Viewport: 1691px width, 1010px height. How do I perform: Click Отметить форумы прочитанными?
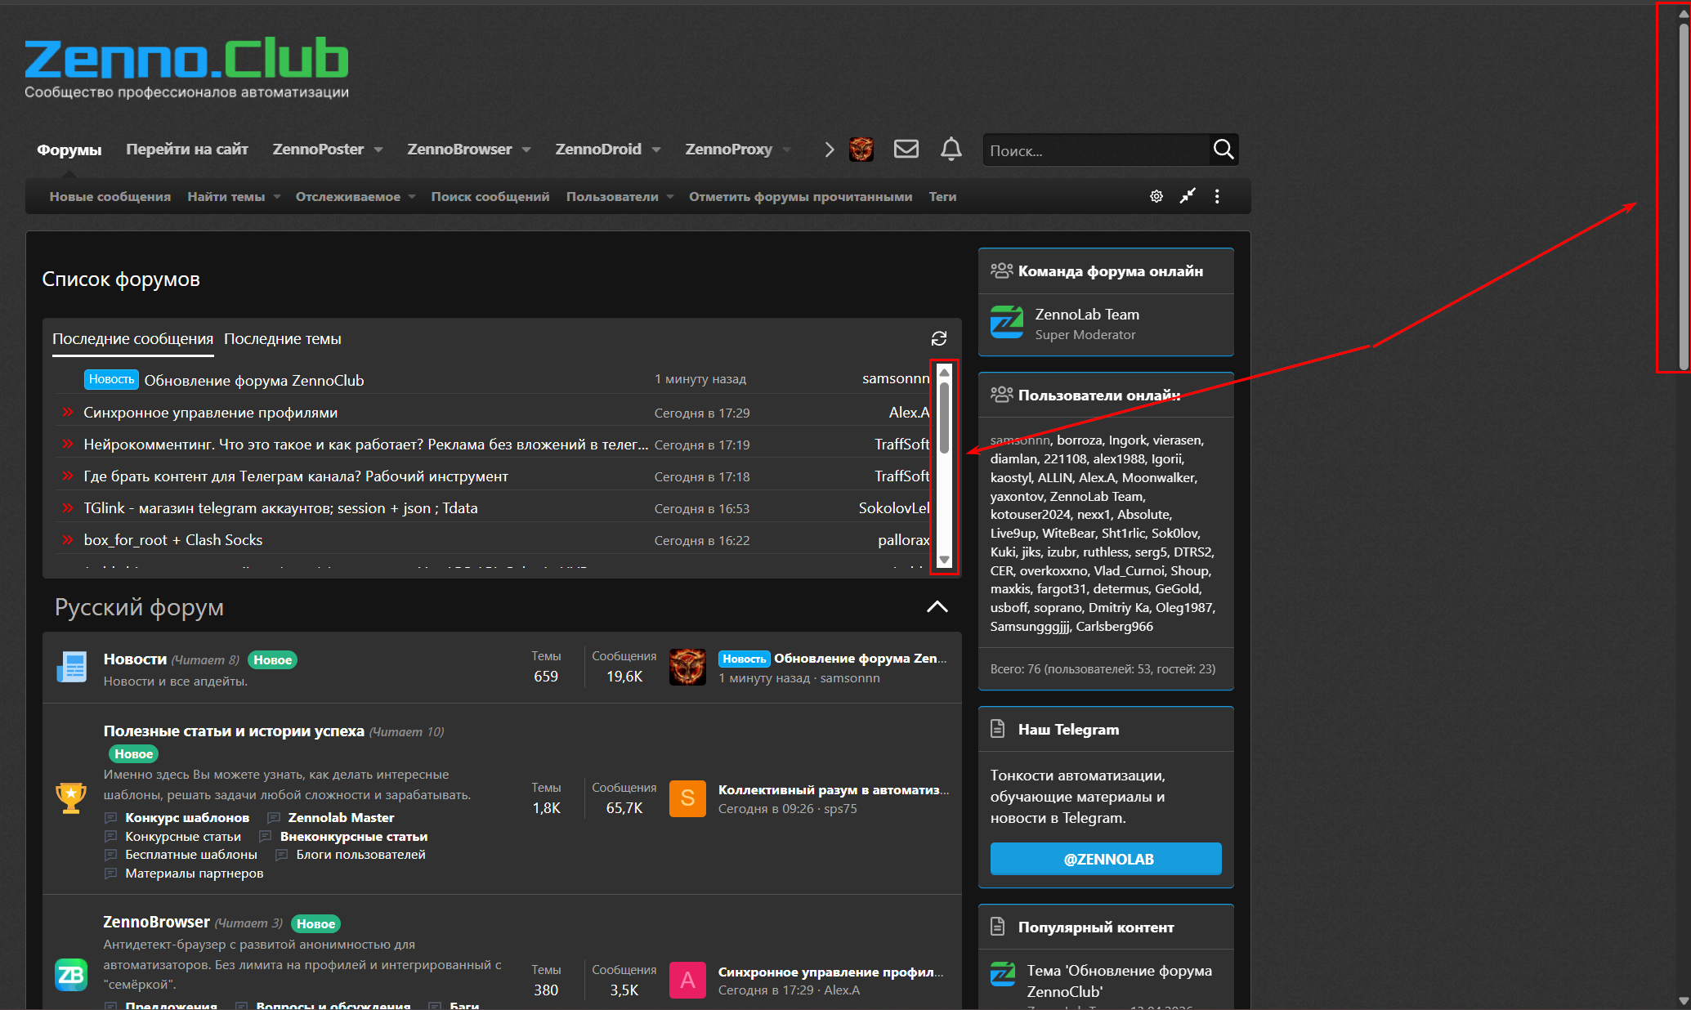(800, 197)
